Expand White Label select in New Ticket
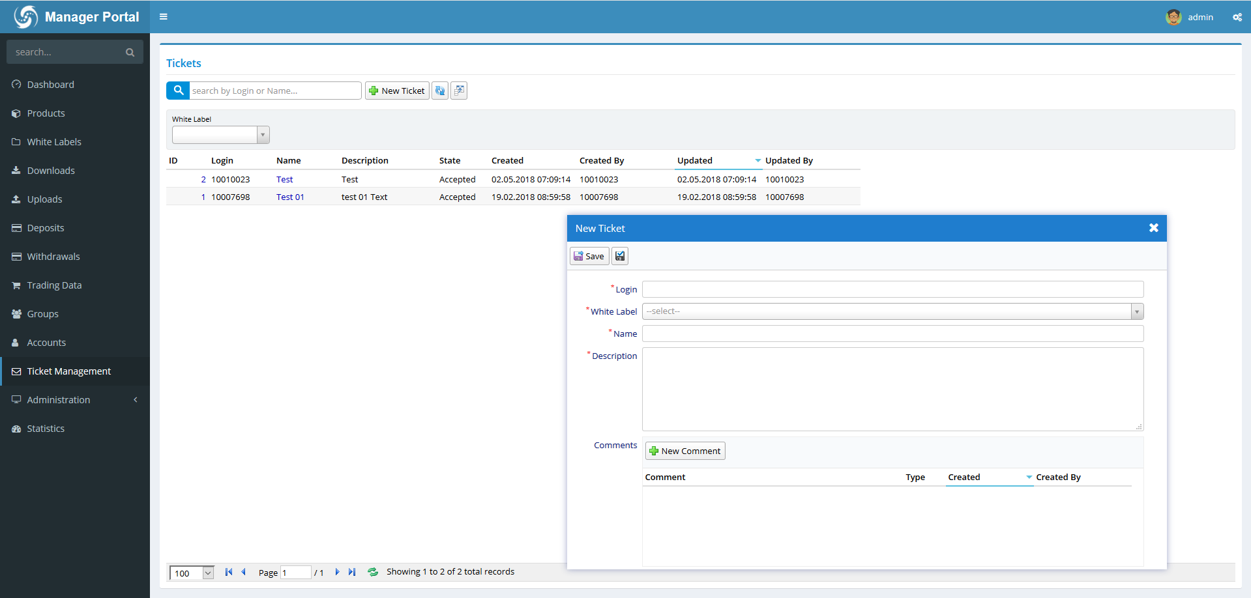 point(1136,311)
